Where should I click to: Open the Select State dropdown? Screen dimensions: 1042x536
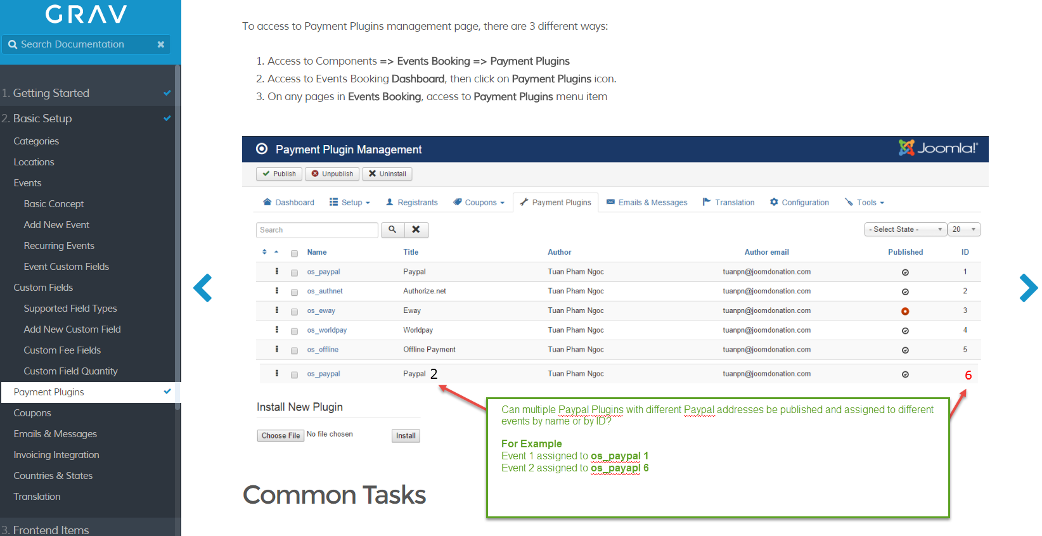pyautogui.click(x=905, y=229)
